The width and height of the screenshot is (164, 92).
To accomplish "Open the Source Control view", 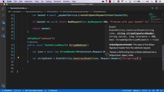I will pyautogui.click(x=3, y=22).
